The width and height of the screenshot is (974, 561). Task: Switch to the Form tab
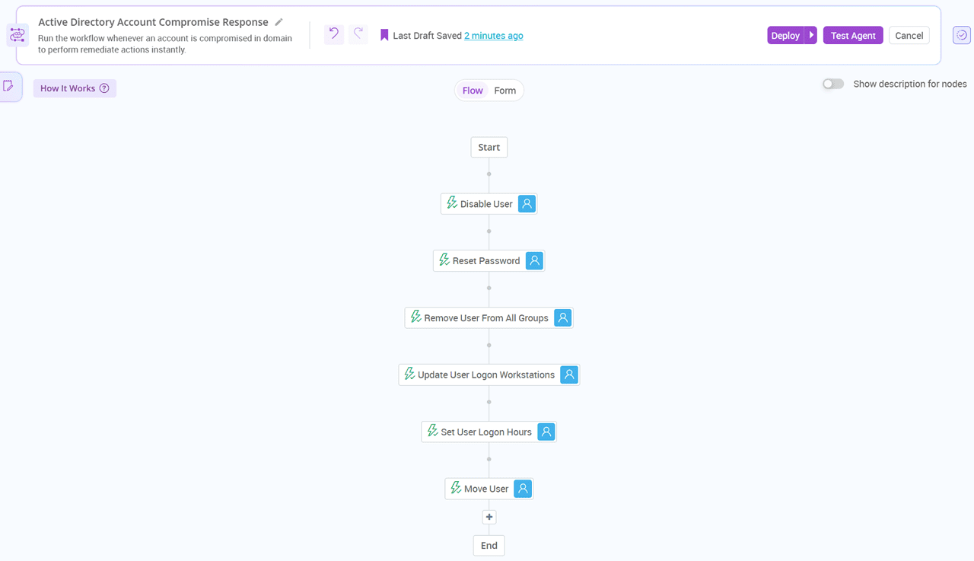click(x=505, y=90)
